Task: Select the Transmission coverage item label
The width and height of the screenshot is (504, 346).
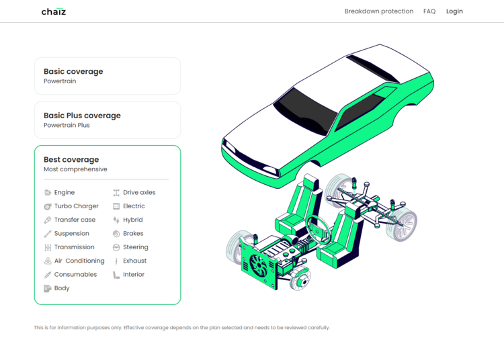Action: coord(74,247)
